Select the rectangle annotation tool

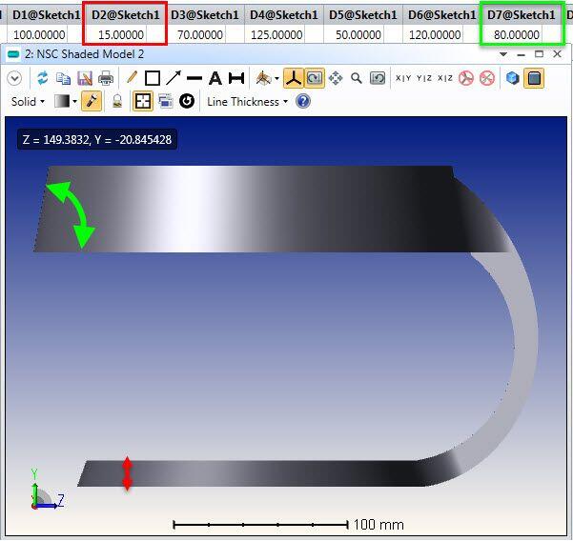click(153, 78)
